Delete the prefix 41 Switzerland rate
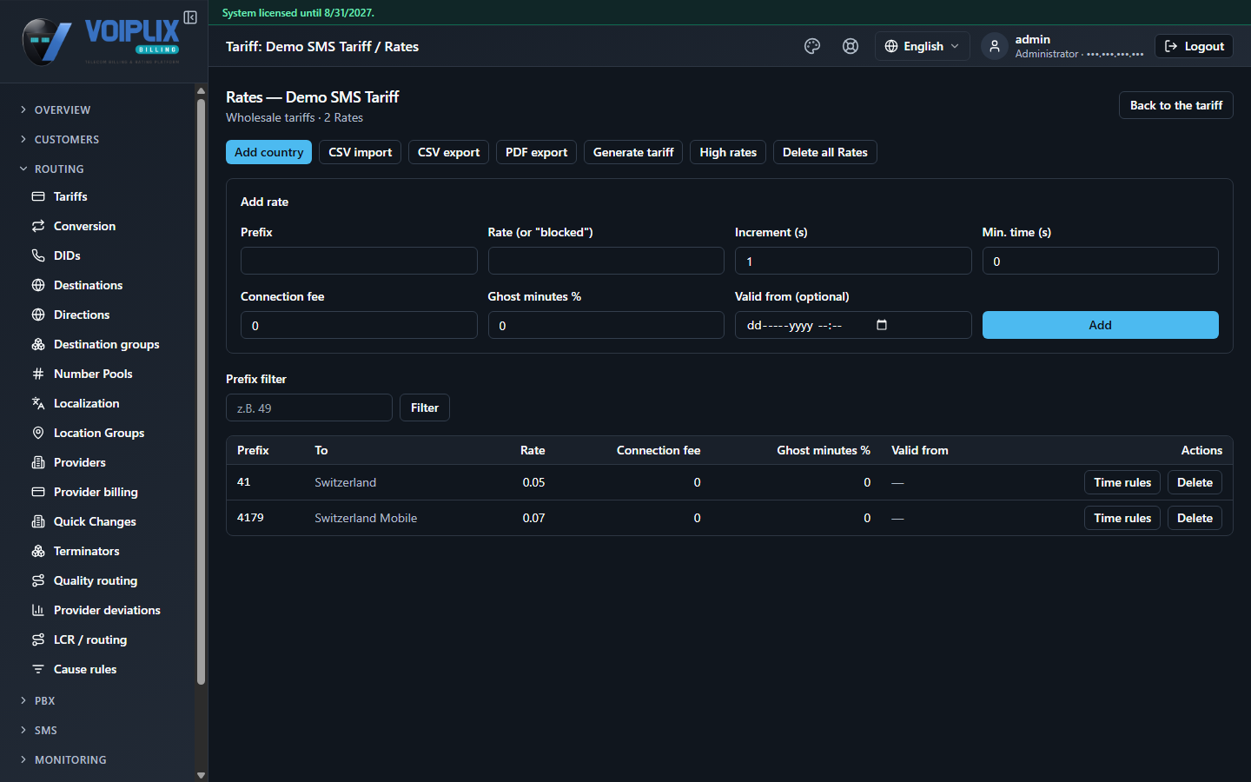The image size is (1251, 782). (1195, 482)
